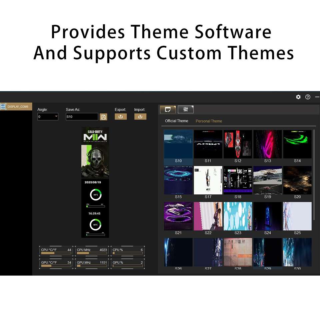Open settings with the gear icon
The height and width of the screenshot is (320, 320).
[298, 97]
